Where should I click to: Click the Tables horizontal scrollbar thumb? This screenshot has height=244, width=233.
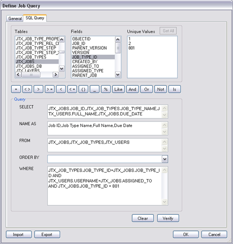tap(31, 75)
